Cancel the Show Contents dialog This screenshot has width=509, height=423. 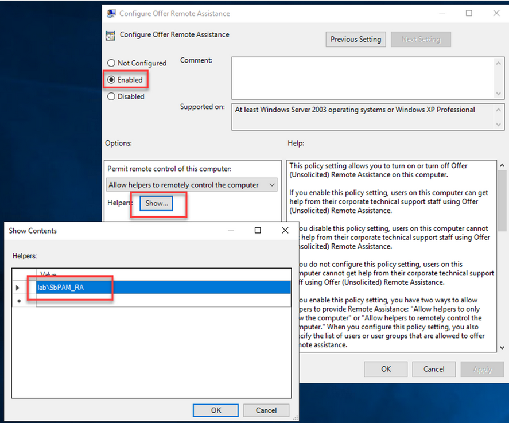[x=266, y=410]
